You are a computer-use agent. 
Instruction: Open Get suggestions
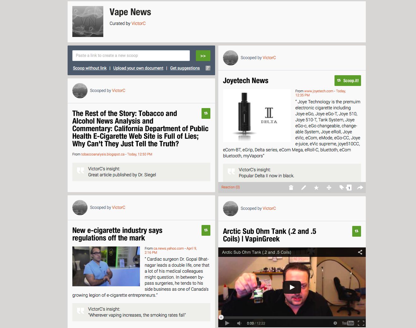pyautogui.click(x=185, y=68)
